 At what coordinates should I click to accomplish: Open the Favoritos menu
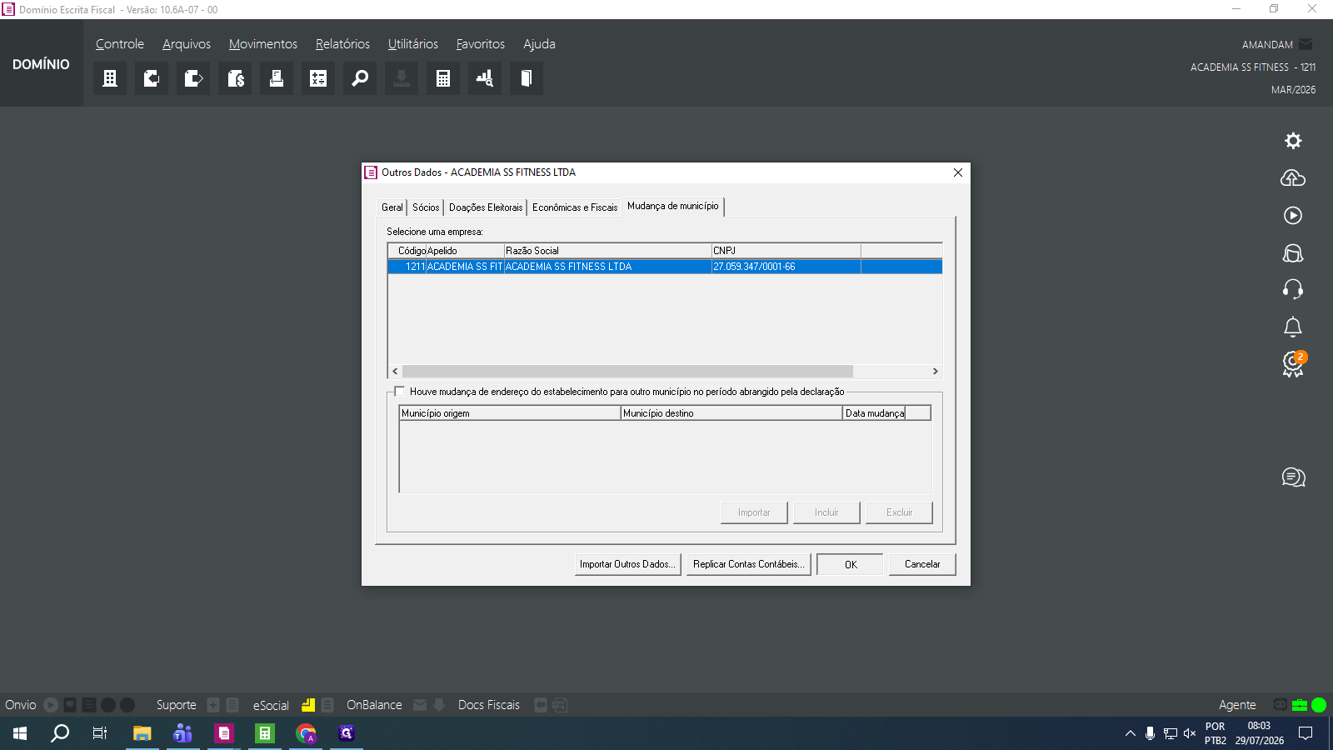(x=481, y=44)
